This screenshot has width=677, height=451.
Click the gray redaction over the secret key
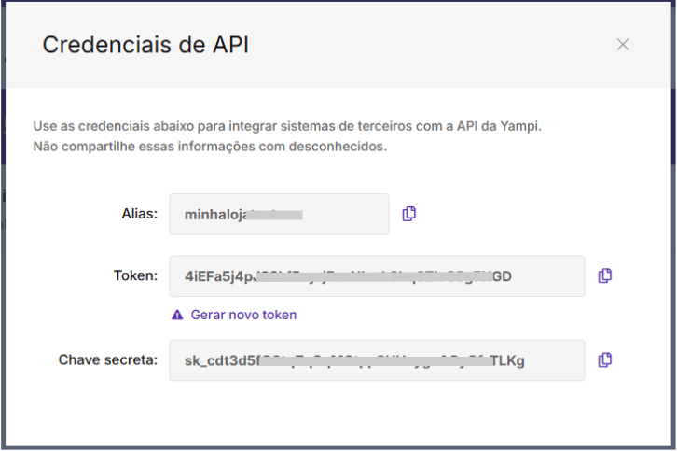click(x=375, y=360)
